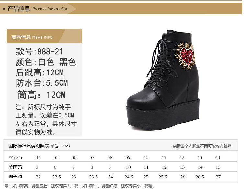
Task: Click the size chart title 国际标准尺码对照表
Action: click(39, 146)
